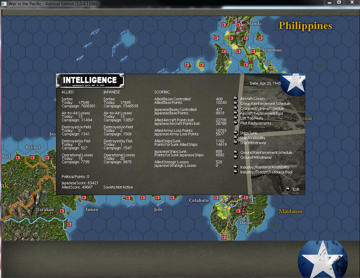Click Political Points: 0 text
360x278 pixels.
[x=75, y=177]
